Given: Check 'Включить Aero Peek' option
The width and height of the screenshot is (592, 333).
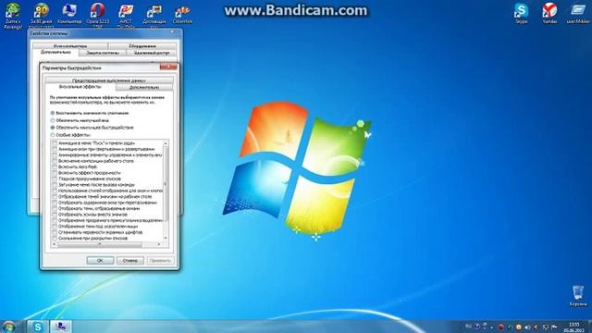Looking at the screenshot, I should pos(55,166).
